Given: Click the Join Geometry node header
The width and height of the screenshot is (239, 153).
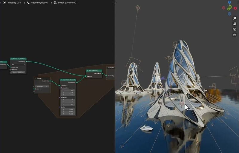Looking at the screenshot, I should point(94,71).
